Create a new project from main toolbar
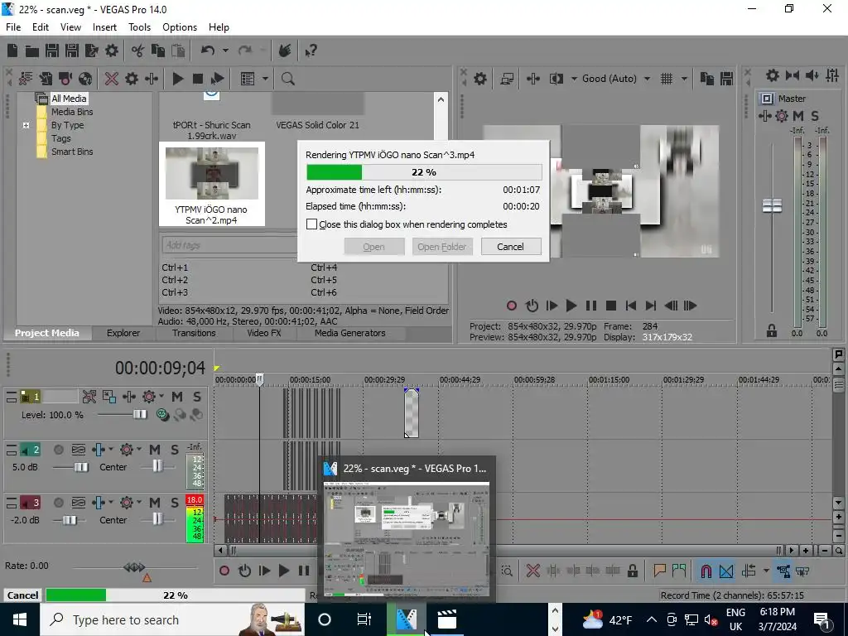848x636 pixels. (12, 51)
